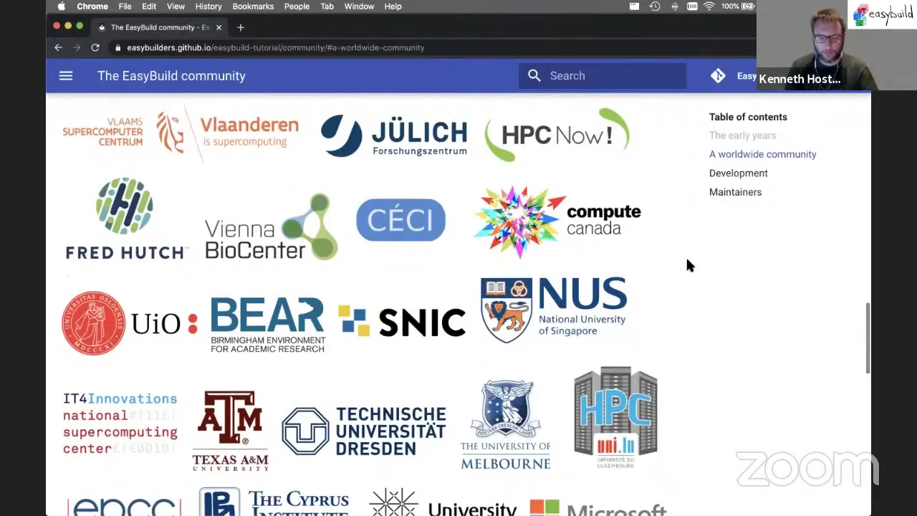Screen dimensions: 917x516
Task: Click the page vertical scrollbar thumb
Action: point(868,338)
